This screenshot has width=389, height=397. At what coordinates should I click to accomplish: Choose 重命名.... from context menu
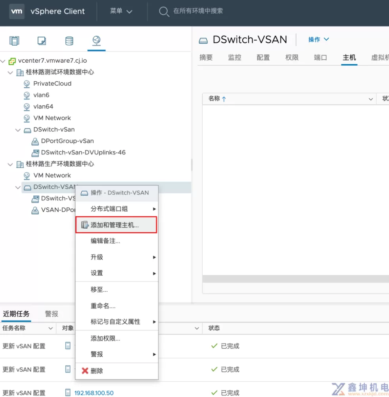[117, 306]
